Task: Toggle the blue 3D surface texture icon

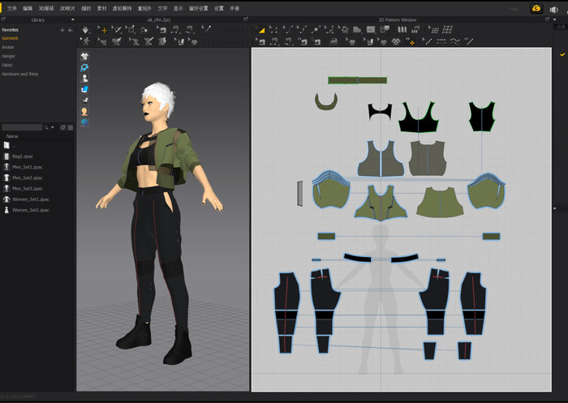Action: (x=84, y=89)
